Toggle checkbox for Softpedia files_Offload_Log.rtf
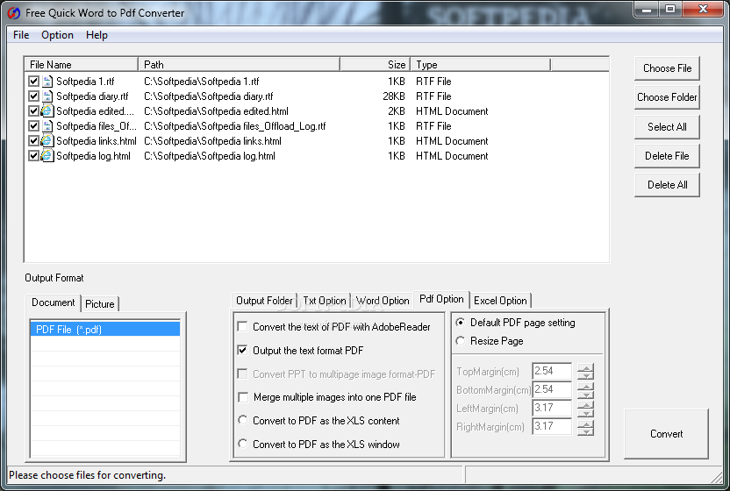This screenshot has width=730, height=491. (x=33, y=126)
